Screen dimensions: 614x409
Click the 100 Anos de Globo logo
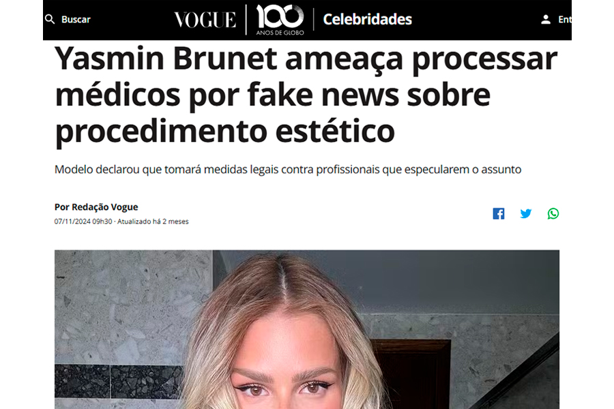coord(280,20)
